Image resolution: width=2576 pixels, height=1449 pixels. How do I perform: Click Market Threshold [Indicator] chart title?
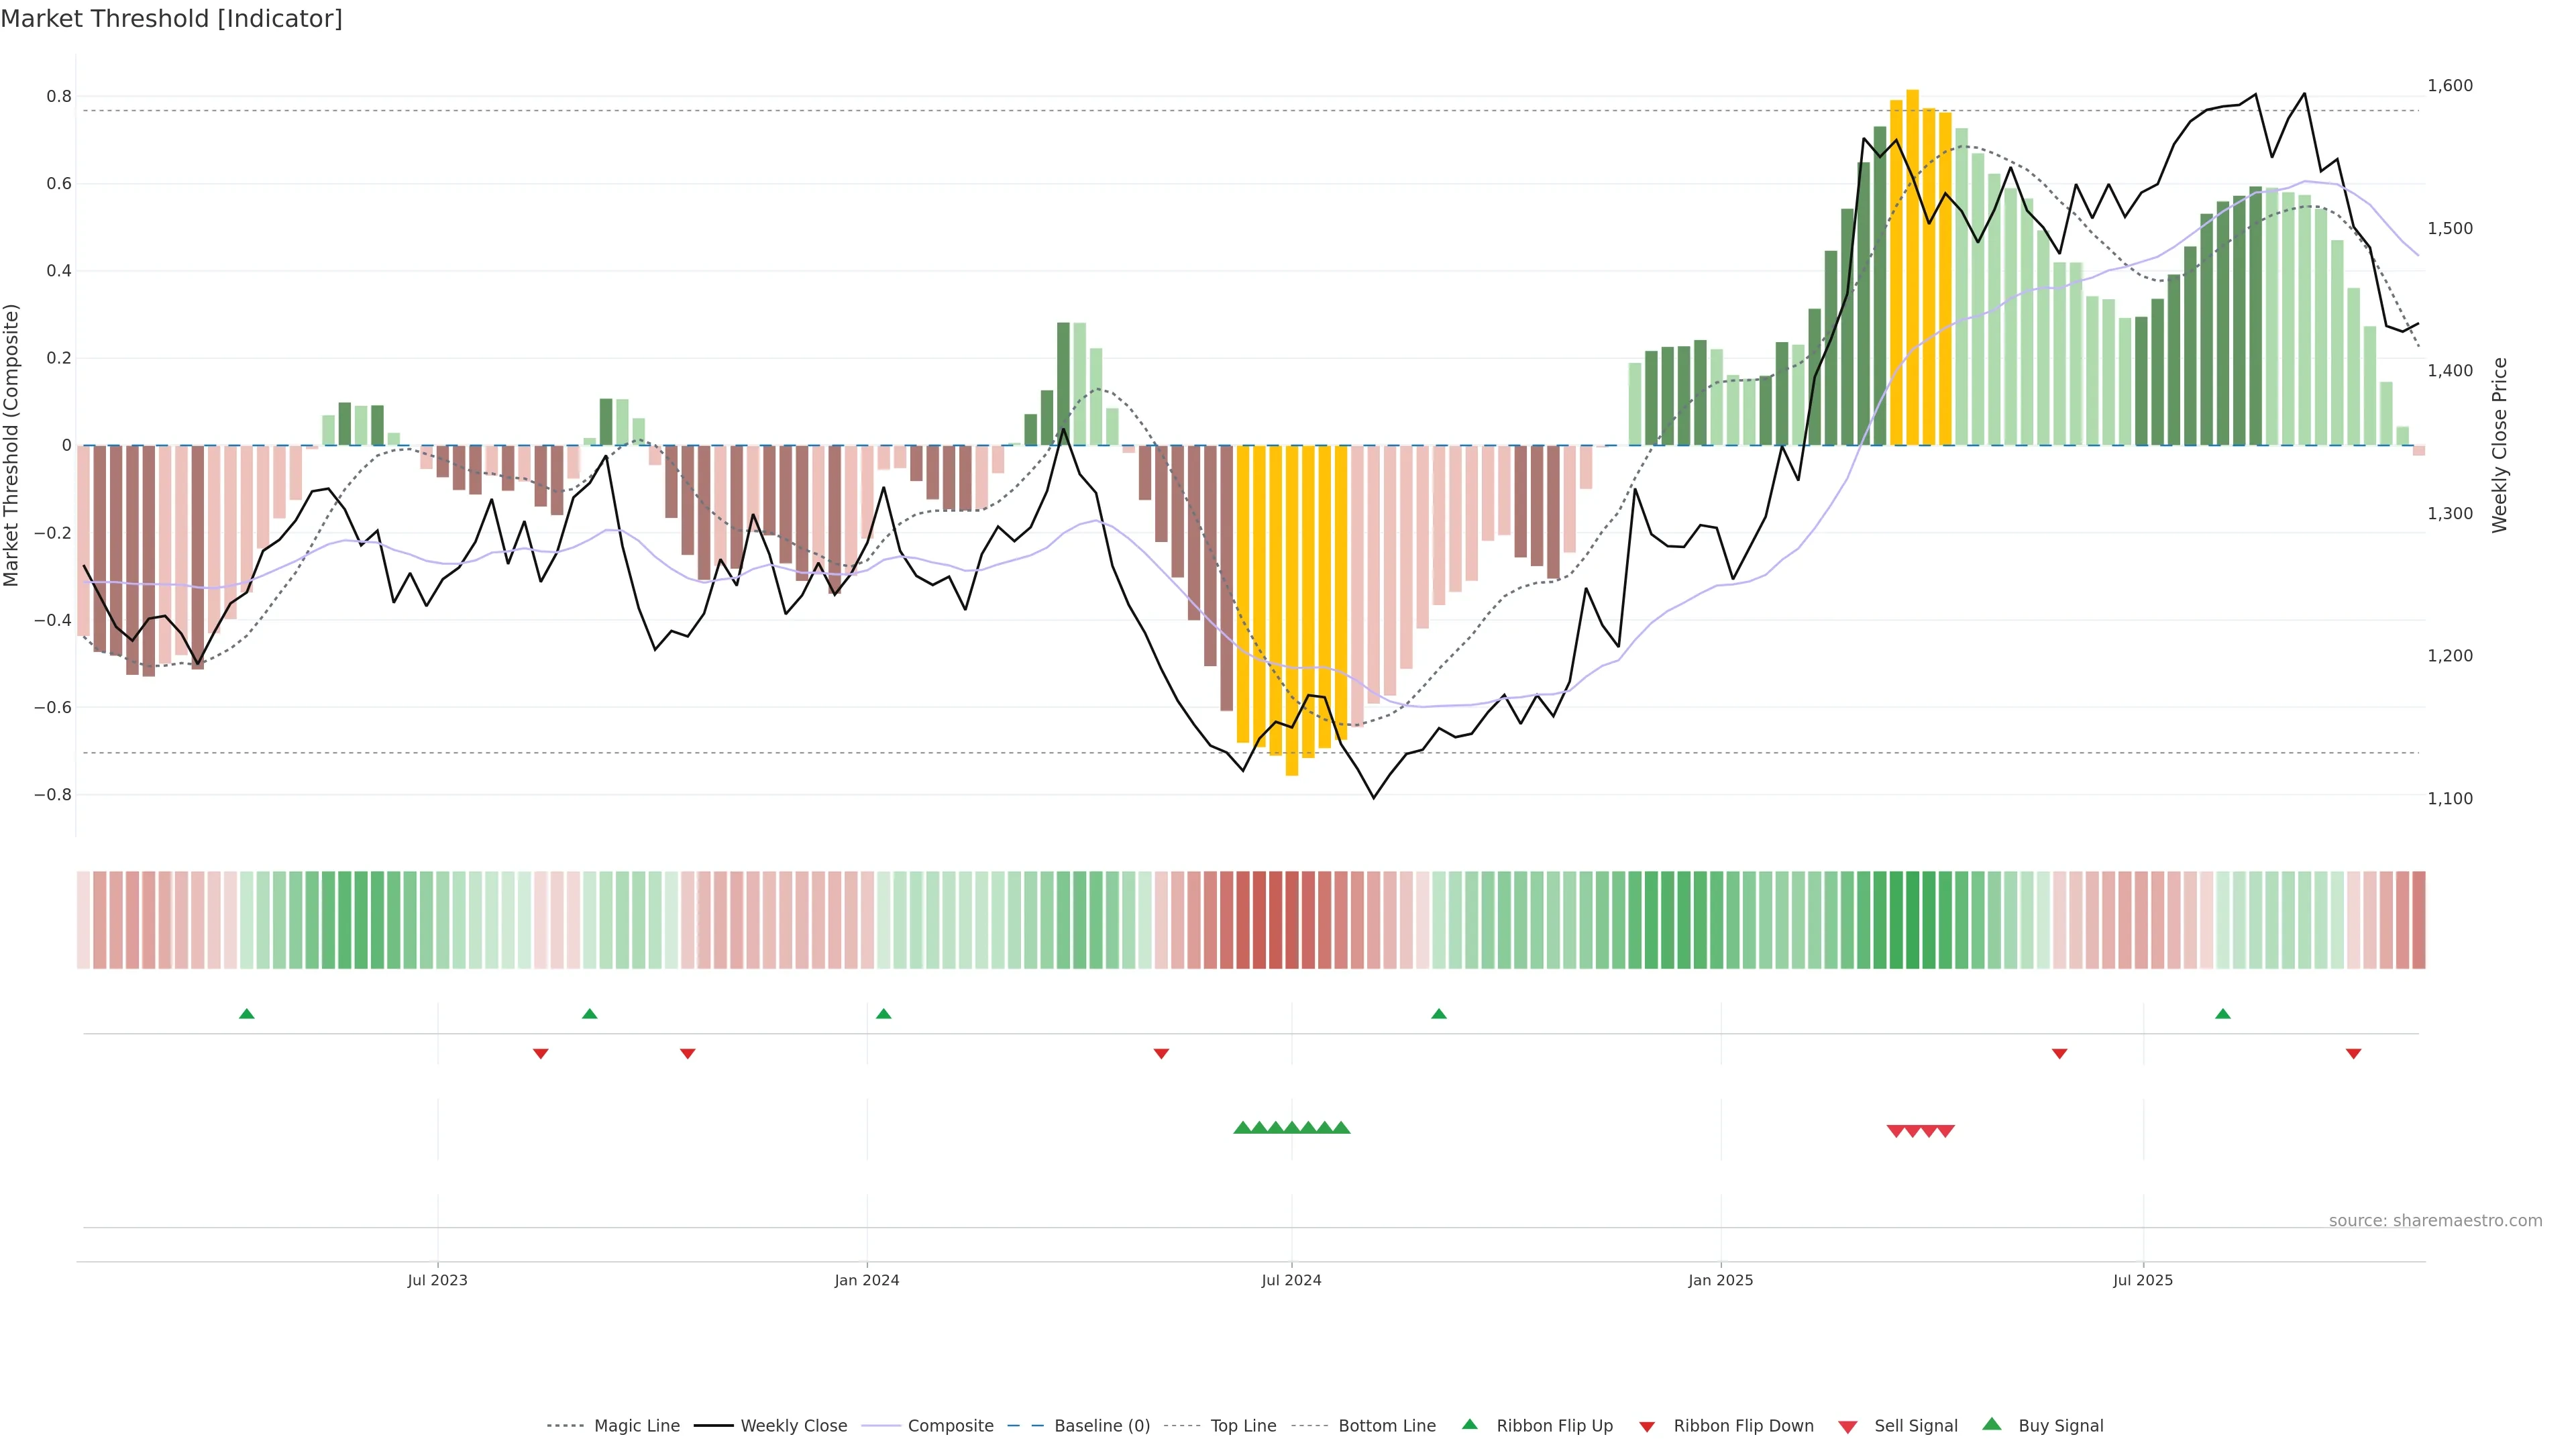[171, 19]
